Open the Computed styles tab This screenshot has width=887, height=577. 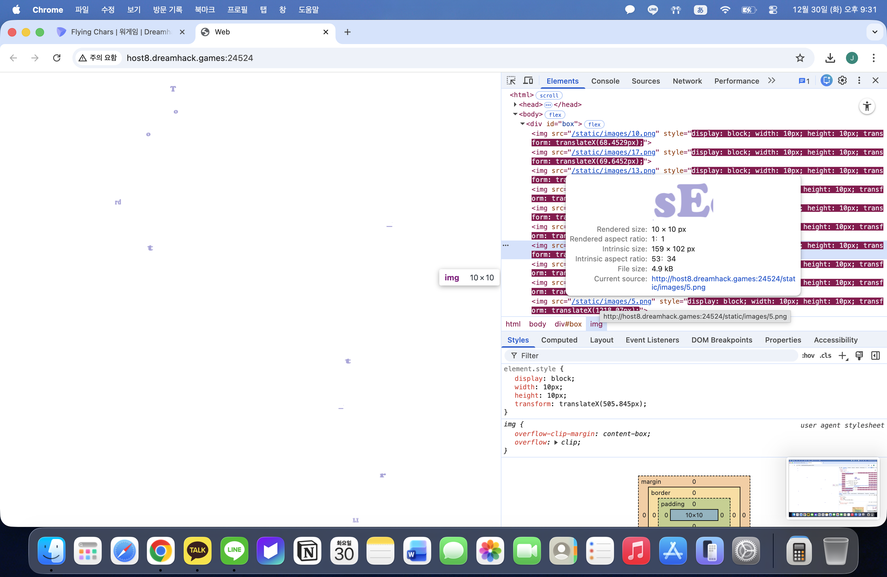coord(559,340)
